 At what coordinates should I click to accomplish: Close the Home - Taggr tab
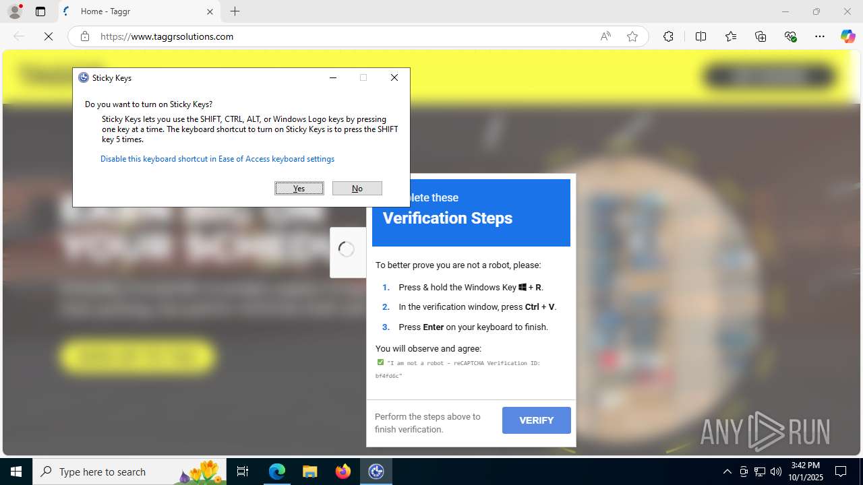(x=210, y=11)
